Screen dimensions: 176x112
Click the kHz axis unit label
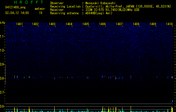click(x=3, y=23)
